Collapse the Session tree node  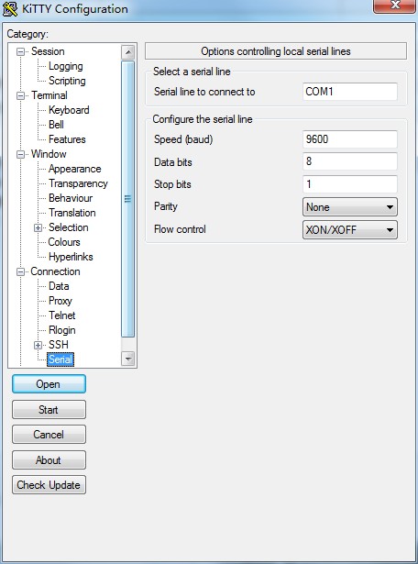[x=20, y=51]
